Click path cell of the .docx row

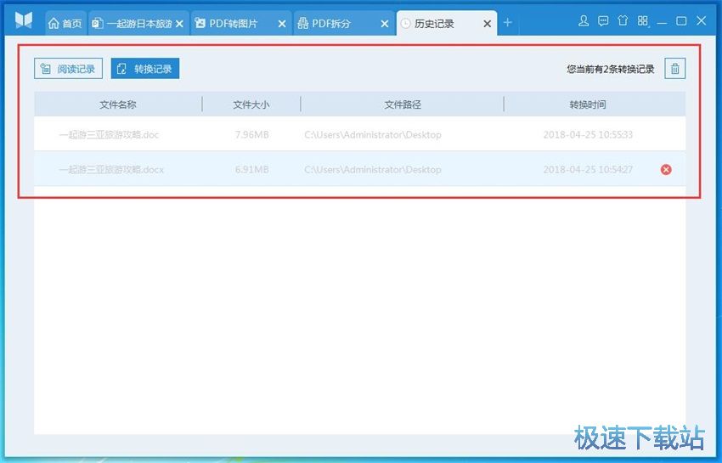click(x=373, y=170)
